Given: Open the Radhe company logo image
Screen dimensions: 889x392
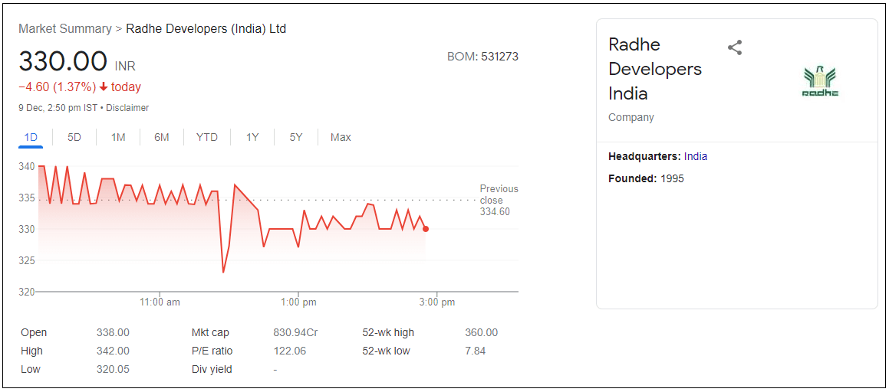Looking at the screenshot, I should 821,83.
